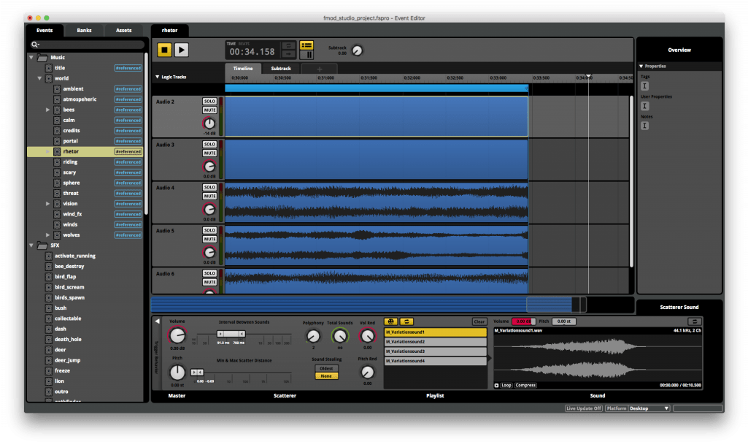Click the Notes edit icon
This screenshot has width=748, height=442.
coord(644,126)
